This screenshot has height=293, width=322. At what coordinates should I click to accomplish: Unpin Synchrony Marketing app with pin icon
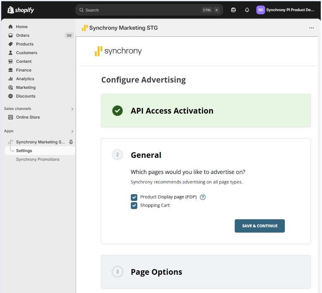coord(71,142)
